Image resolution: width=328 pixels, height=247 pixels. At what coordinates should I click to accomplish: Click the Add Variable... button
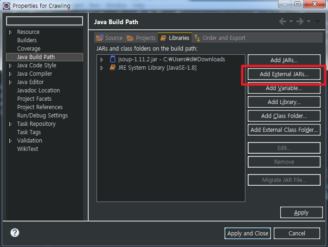coord(284,88)
